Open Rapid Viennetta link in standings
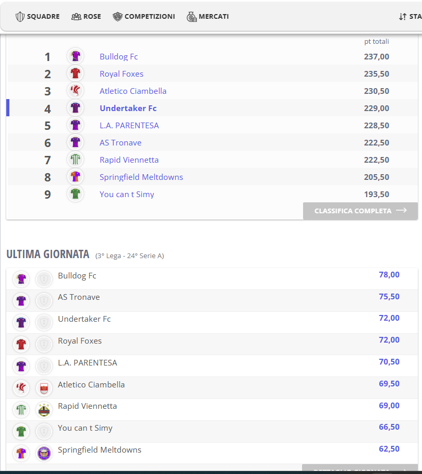This screenshot has height=474, width=422. point(129,160)
